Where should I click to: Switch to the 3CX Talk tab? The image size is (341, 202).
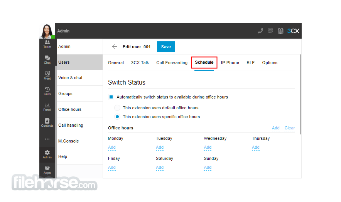[140, 63]
